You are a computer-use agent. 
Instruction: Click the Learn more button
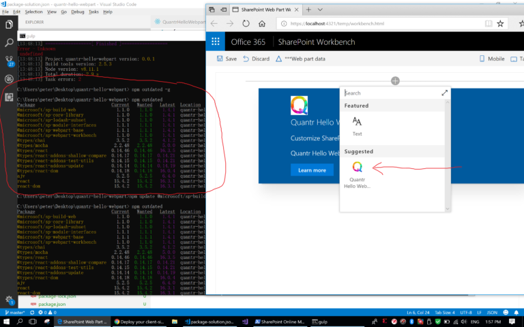click(x=312, y=170)
